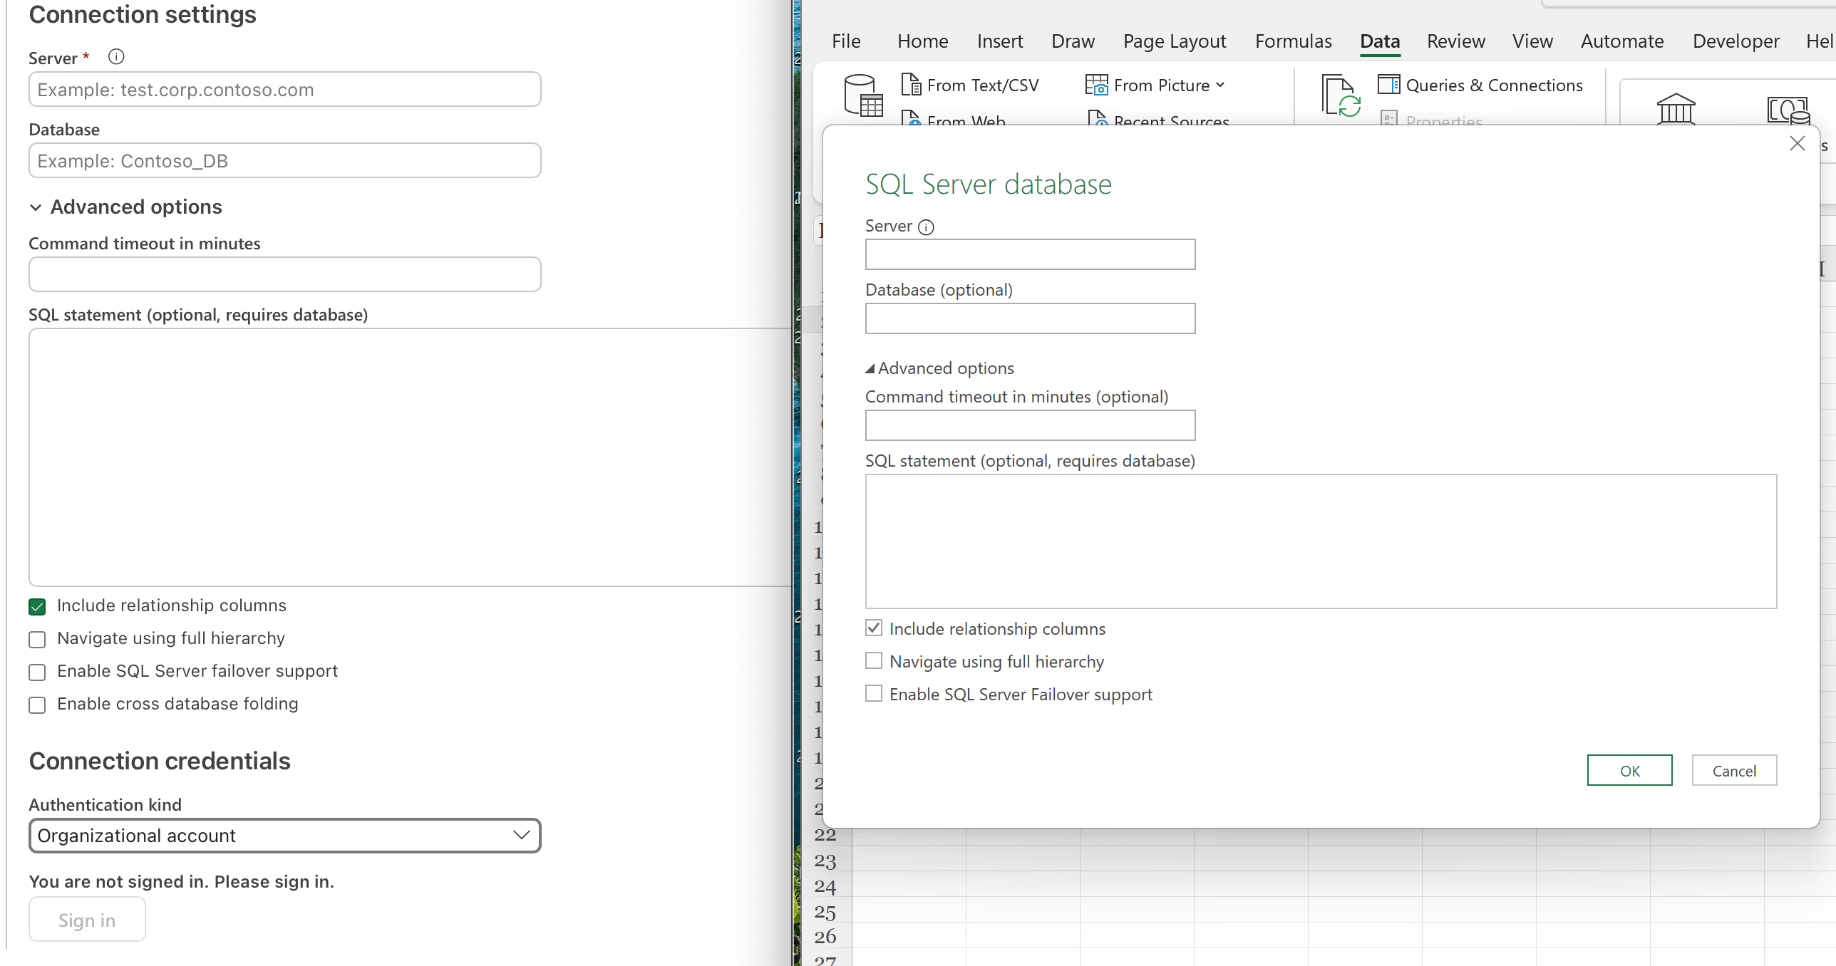Enable SQL Server failover support in left panel
The image size is (1836, 966).
pos(37,672)
